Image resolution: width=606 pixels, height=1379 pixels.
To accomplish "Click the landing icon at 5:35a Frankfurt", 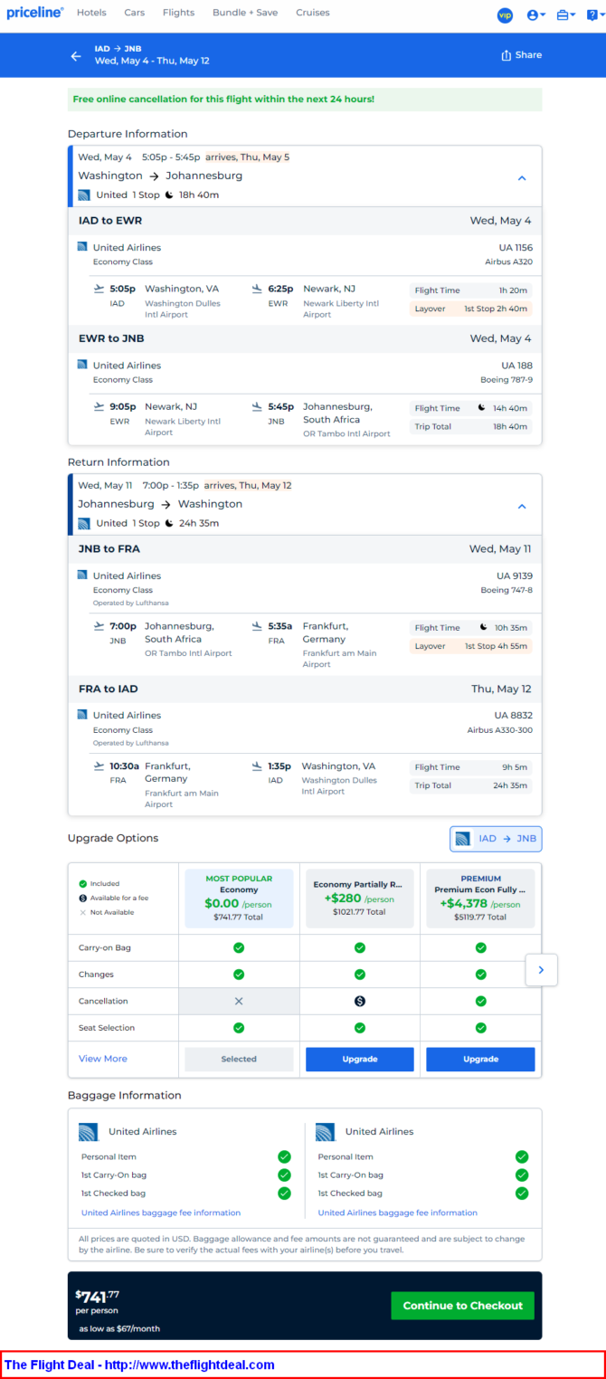I will click(x=258, y=625).
